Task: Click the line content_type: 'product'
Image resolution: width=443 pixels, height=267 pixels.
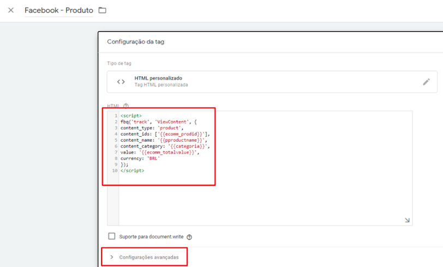Action: click(152, 128)
